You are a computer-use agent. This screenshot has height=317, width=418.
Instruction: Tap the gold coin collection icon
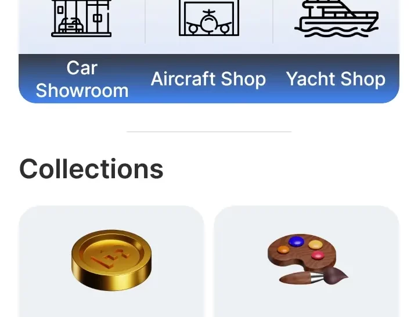click(x=111, y=260)
